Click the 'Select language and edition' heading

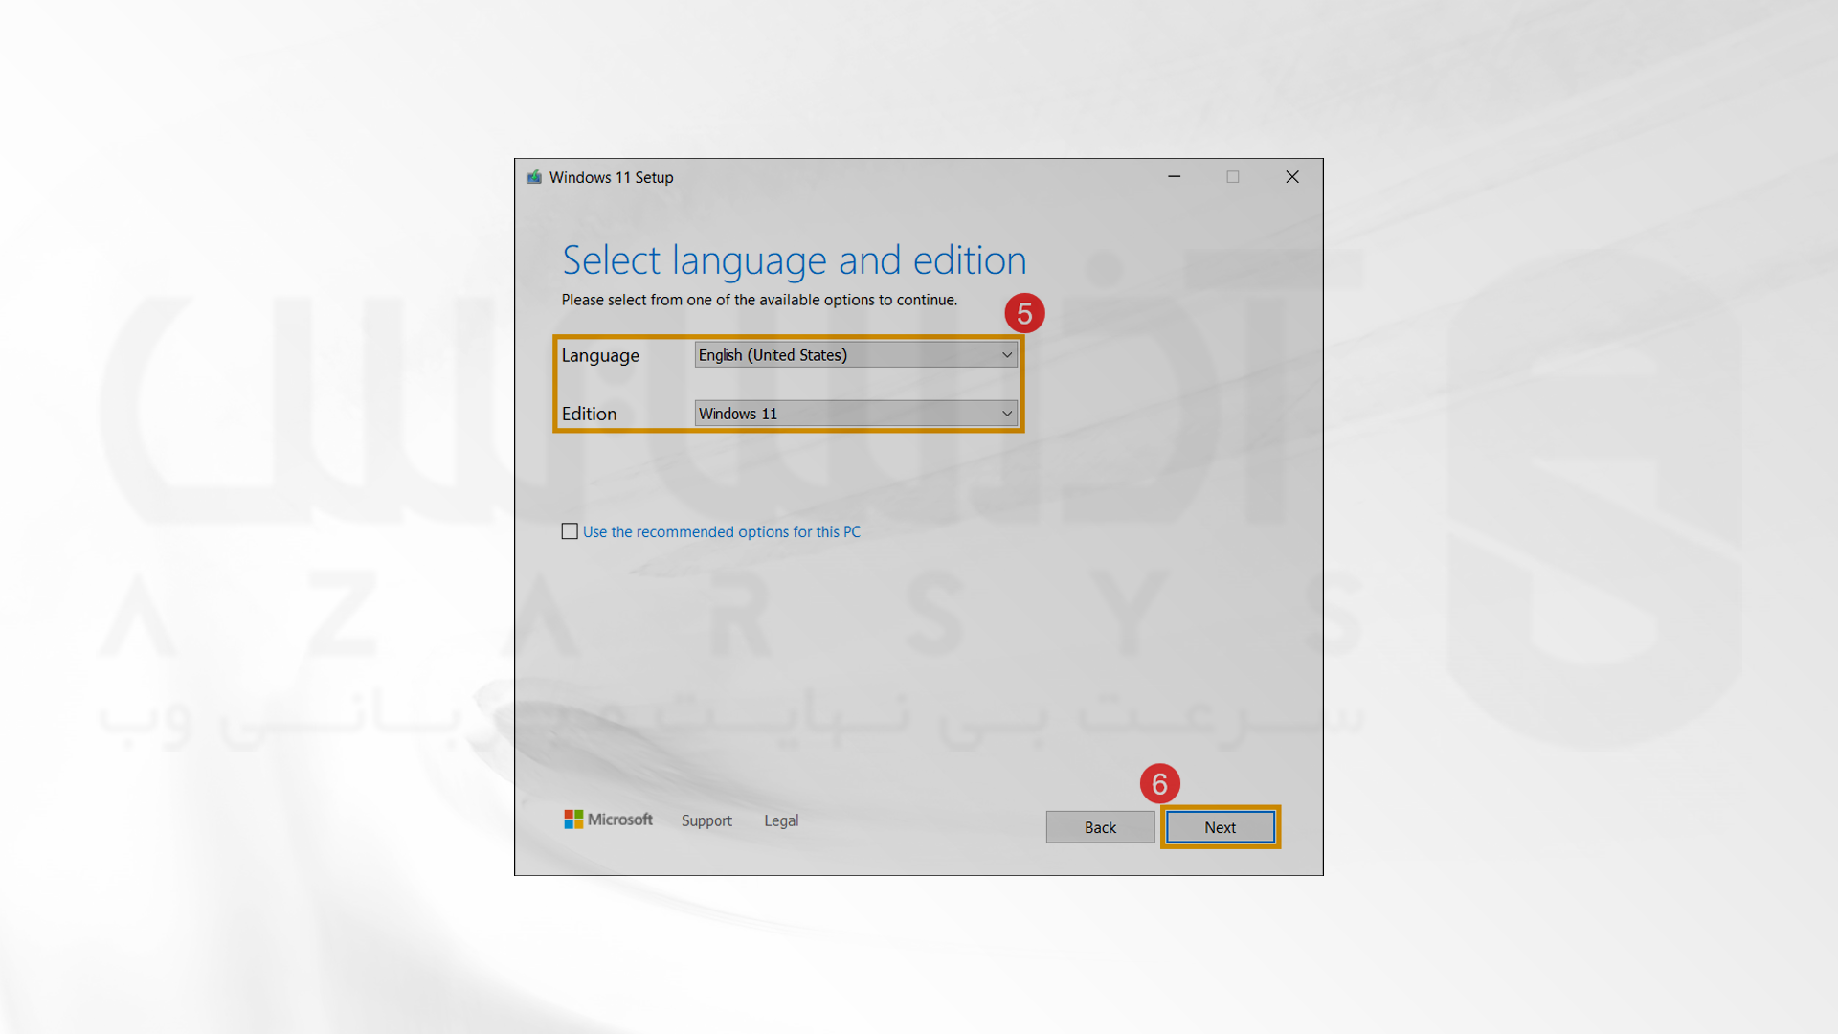point(794,260)
